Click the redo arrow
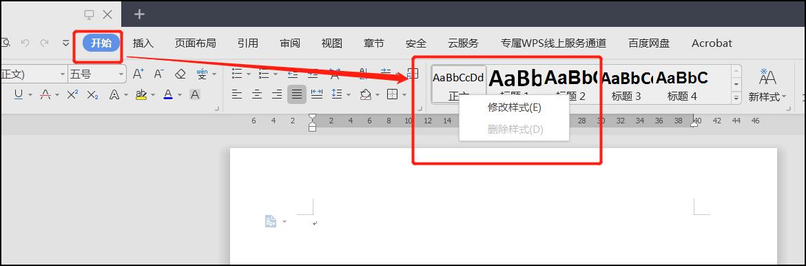Viewport: 806px width, 266px height. [45, 43]
